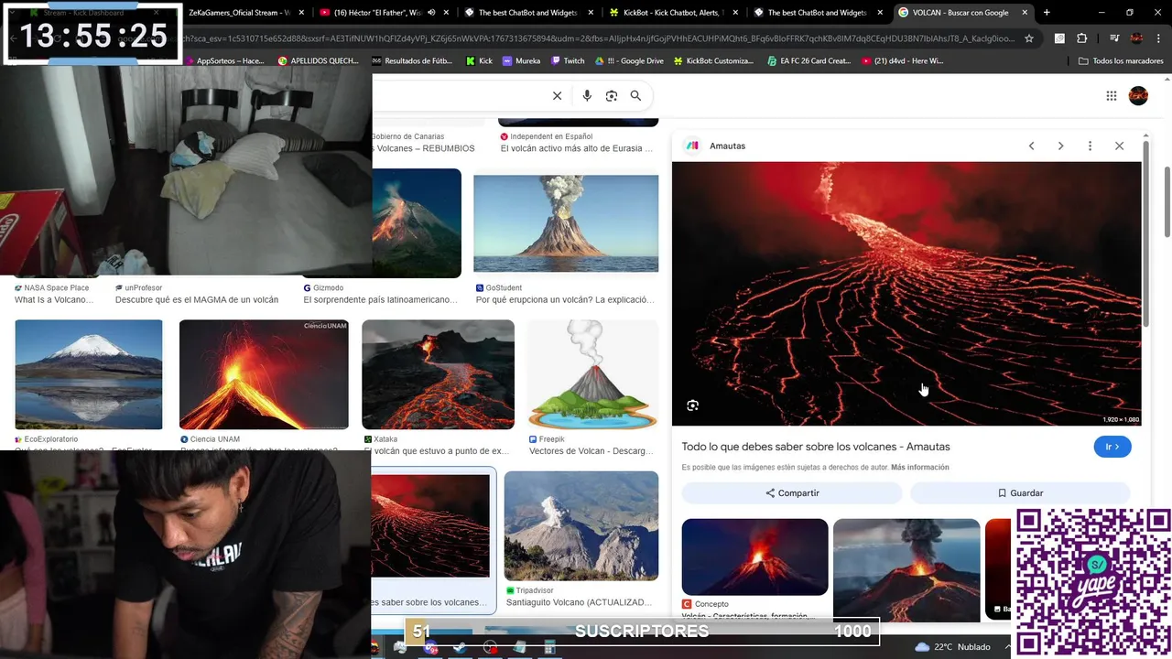Close the Amautas image preview panel
Viewport: 1172px width, 659px height.
[1119, 146]
